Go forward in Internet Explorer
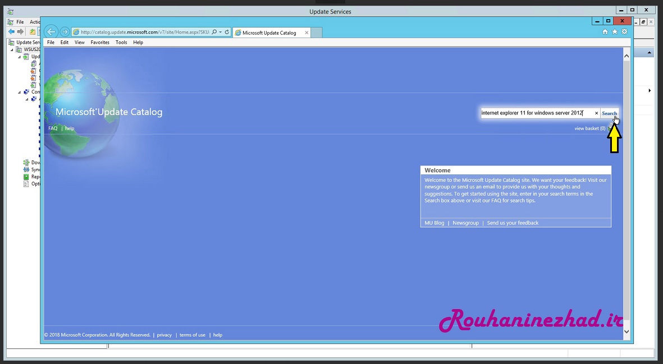The image size is (663, 364). pos(65,31)
